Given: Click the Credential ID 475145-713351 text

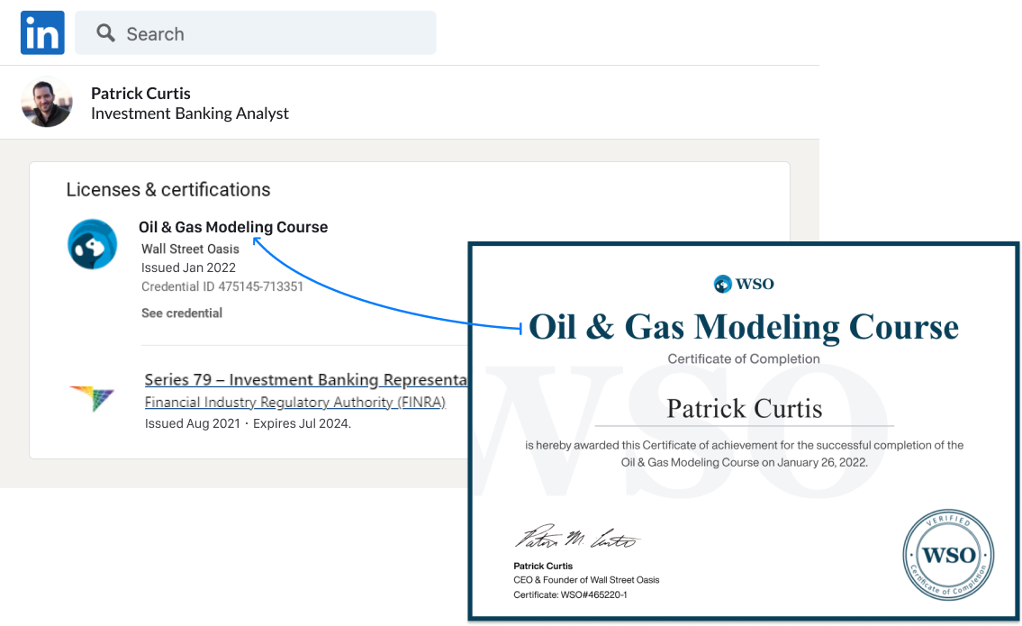Looking at the screenshot, I should (x=221, y=286).
